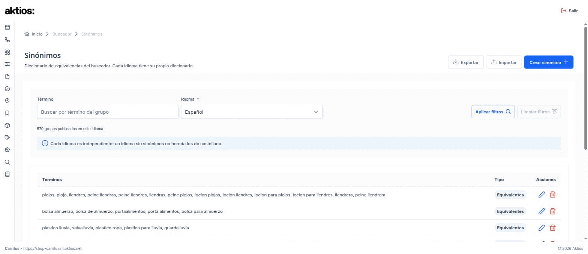This screenshot has width=588, height=254.
Task: Open the Idioma dropdown showing Español
Action: [252, 112]
